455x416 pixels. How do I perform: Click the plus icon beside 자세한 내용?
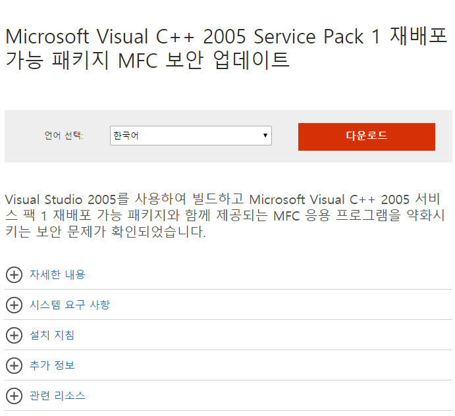point(13,274)
